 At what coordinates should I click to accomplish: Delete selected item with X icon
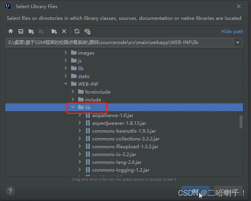(64, 31)
